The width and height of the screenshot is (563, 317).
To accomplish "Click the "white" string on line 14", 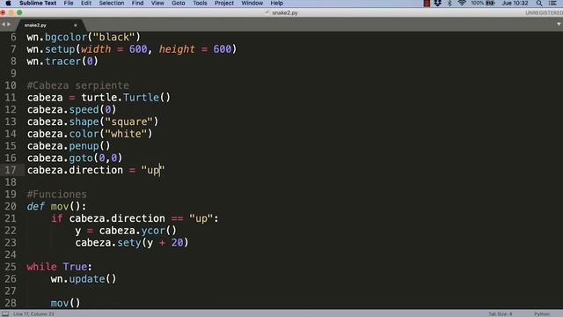I will click(x=126, y=134).
